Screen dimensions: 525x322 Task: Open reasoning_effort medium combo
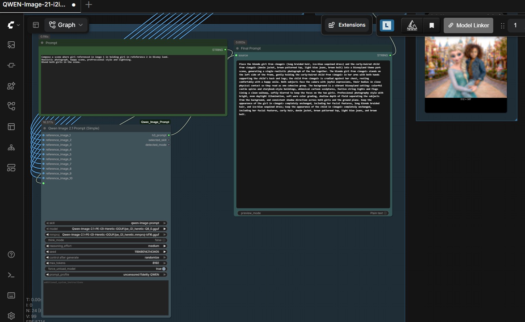(x=106, y=246)
